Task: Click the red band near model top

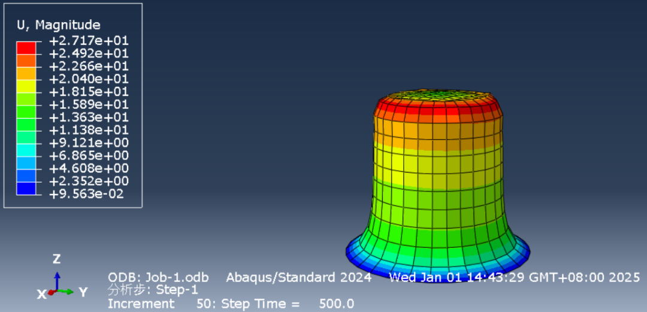Action: tap(437, 111)
